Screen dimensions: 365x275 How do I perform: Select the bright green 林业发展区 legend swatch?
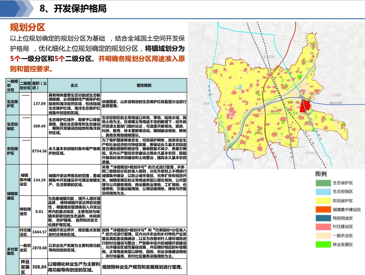tap(322, 245)
